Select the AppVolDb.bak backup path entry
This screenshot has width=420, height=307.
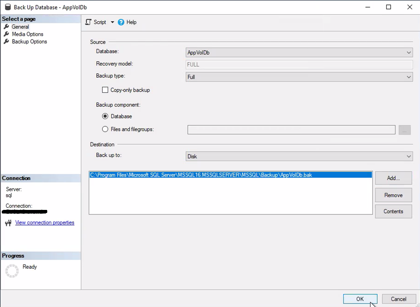201,175
